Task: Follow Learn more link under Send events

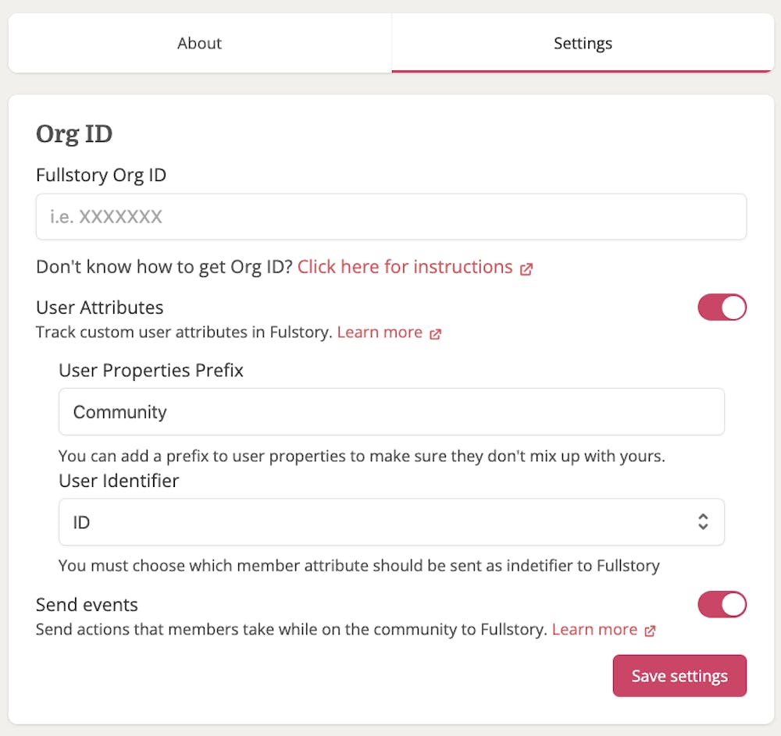Action: coord(594,629)
